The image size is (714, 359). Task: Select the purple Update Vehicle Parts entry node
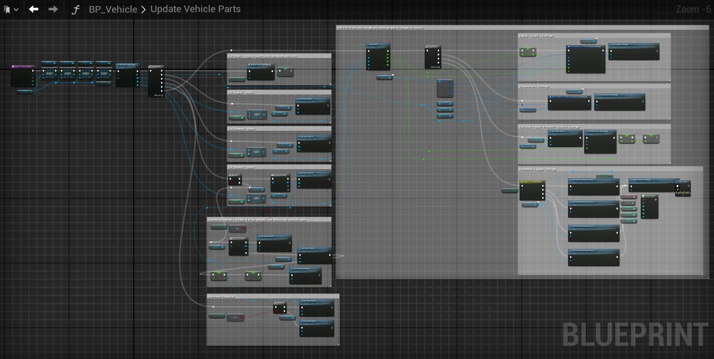(x=23, y=76)
